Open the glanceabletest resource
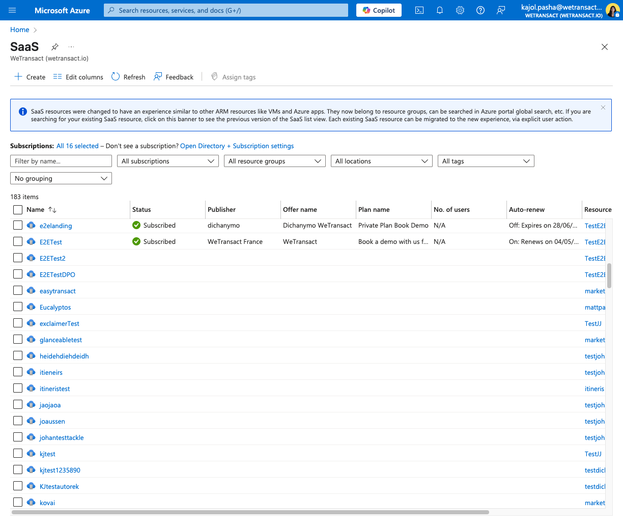This screenshot has height=526, width=623. (x=61, y=340)
